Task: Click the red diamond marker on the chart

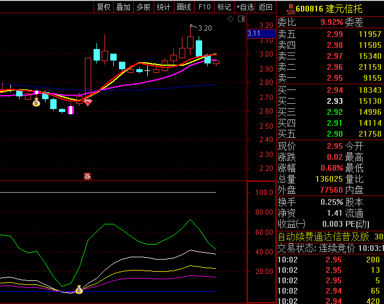Action: coord(88,102)
